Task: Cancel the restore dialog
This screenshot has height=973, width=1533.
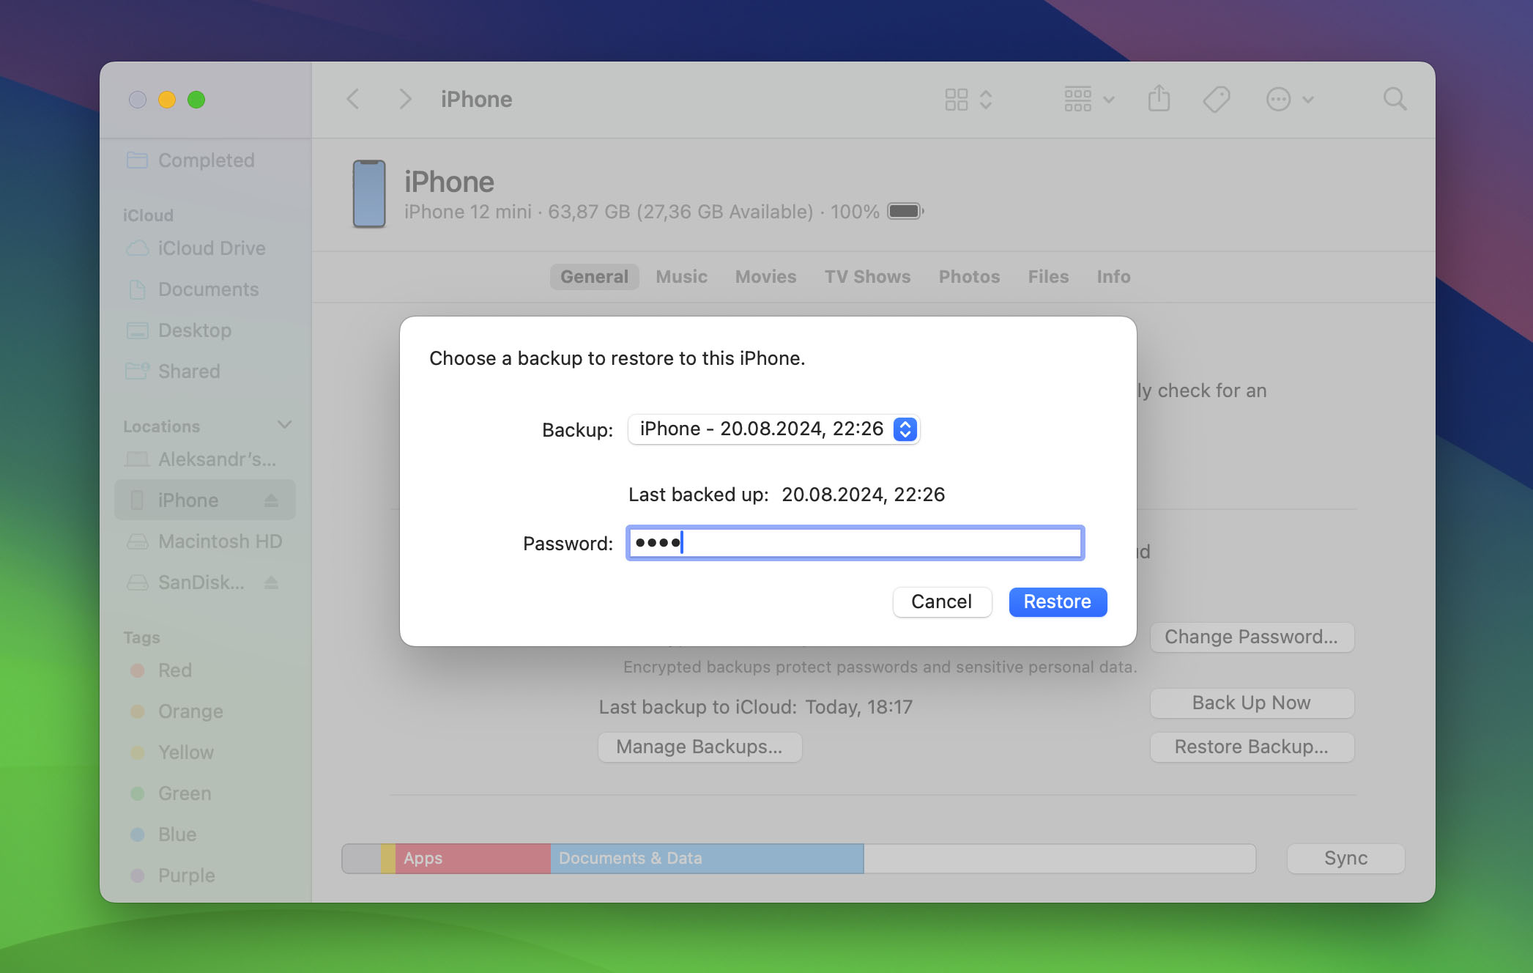Action: pyautogui.click(x=941, y=602)
